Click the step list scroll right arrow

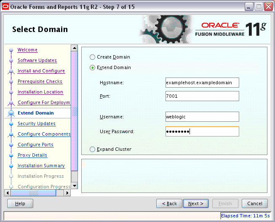coord(67,193)
